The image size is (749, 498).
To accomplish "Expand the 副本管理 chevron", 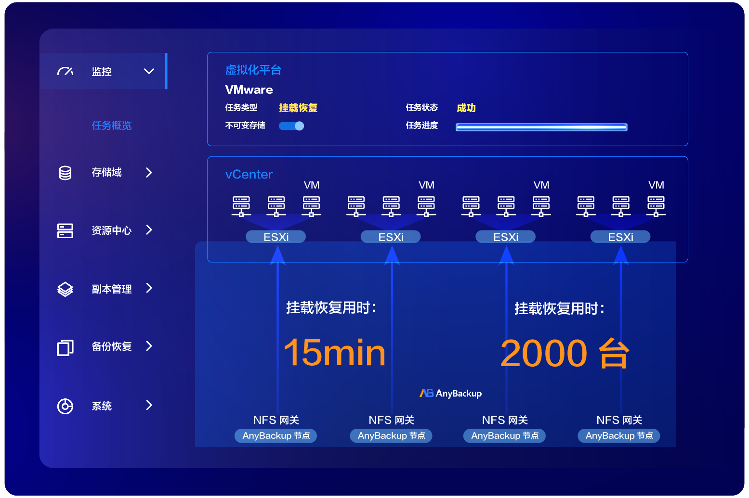I will coord(149,288).
